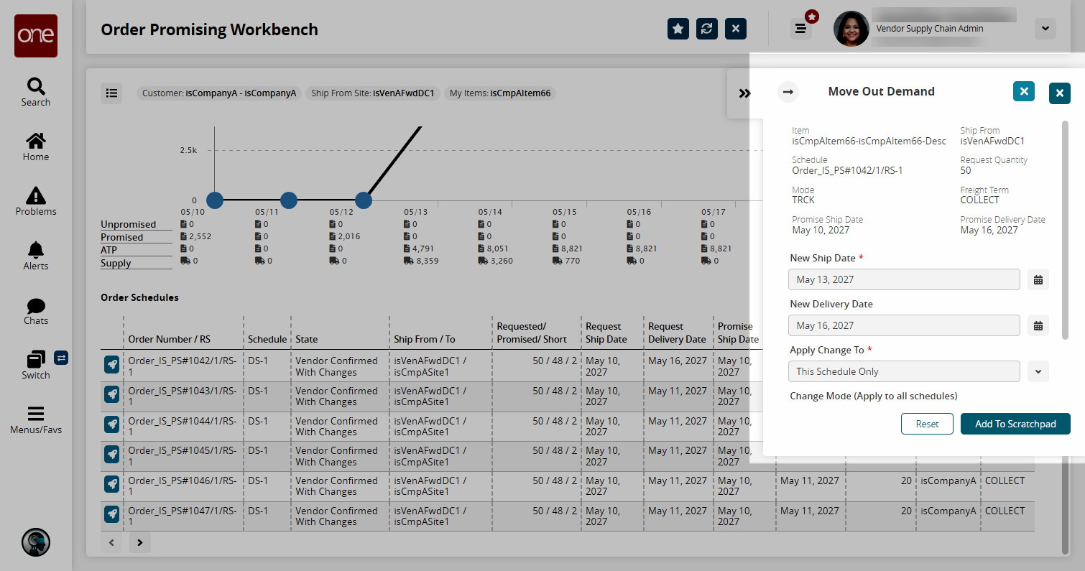The width and height of the screenshot is (1085, 571).
Task: Refresh the Order Promising Workbench
Action: (707, 29)
